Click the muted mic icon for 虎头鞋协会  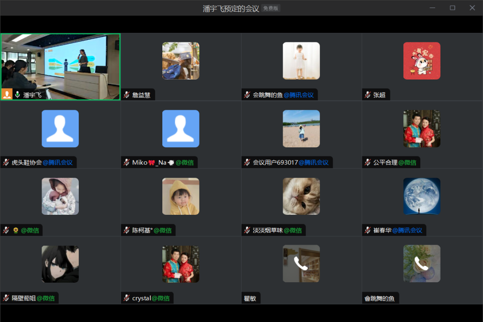tap(6, 163)
